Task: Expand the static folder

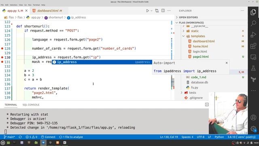Action: point(183,31)
